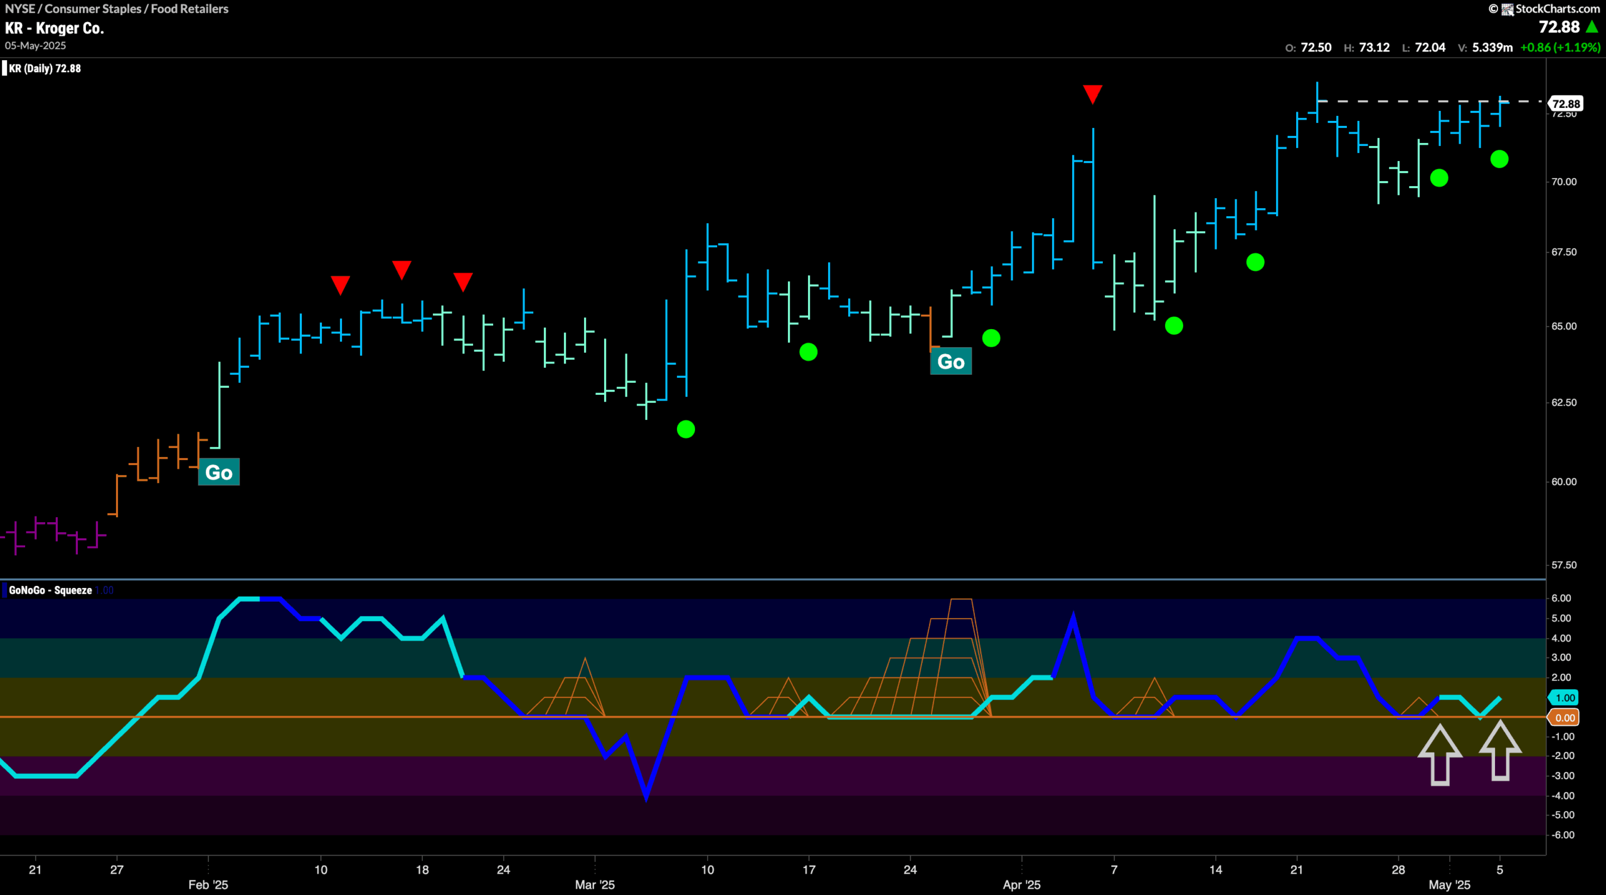The image size is (1606, 895).
Task: Click the 60.00 price axis label
Action: point(1564,482)
